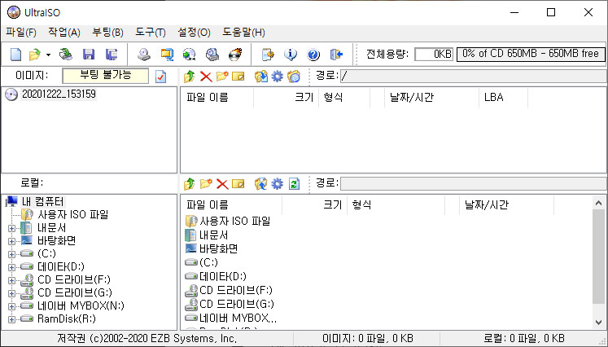Screen dimensions: 608x347
Task: Expand the 내문서 tree node
Action: (11, 228)
